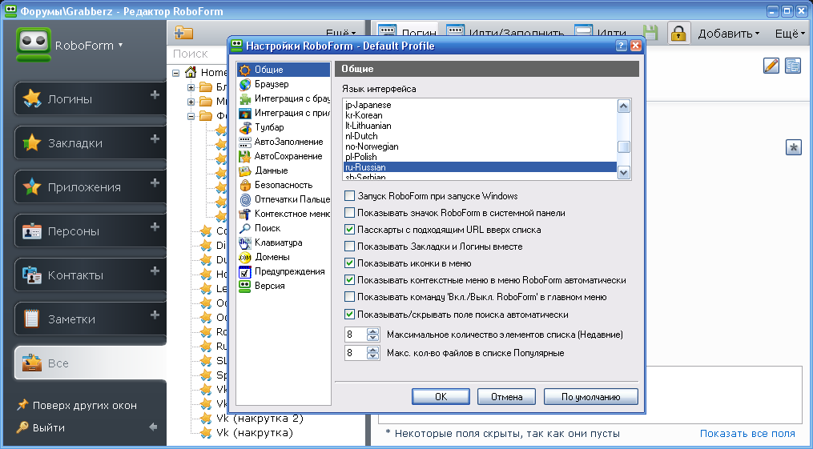Viewport: 813px width, 449px height.
Task: Enable Показывать значок RoboForm в системной панели
Action: [x=350, y=212]
